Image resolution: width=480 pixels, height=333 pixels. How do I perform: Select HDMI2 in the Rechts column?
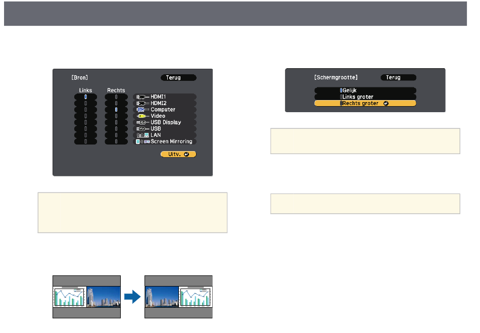pos(116,103)
